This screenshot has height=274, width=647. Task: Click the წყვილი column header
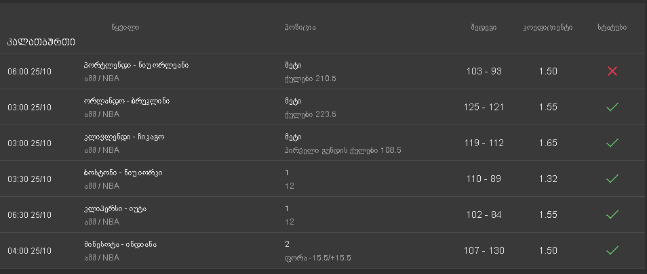pos(125,28)
